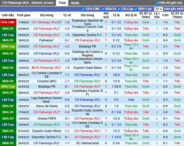Switch to the Total tab
Image resolution: width=184 pixels, height=146 pixels.
(62, 3)
